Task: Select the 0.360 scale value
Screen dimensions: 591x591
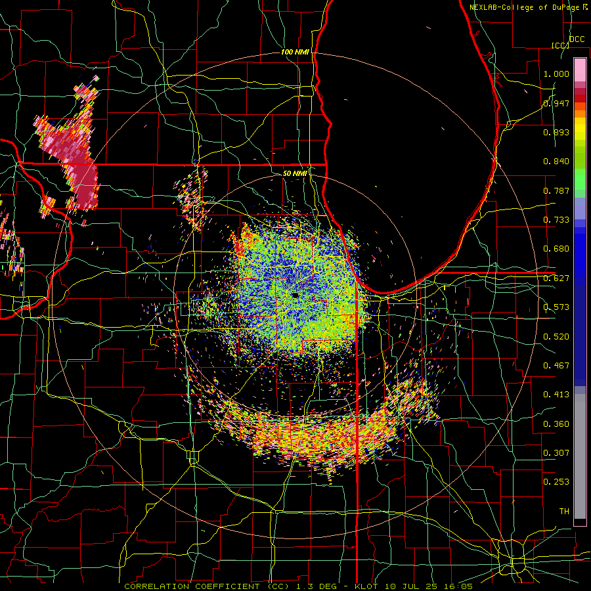Action: point(556,424)
